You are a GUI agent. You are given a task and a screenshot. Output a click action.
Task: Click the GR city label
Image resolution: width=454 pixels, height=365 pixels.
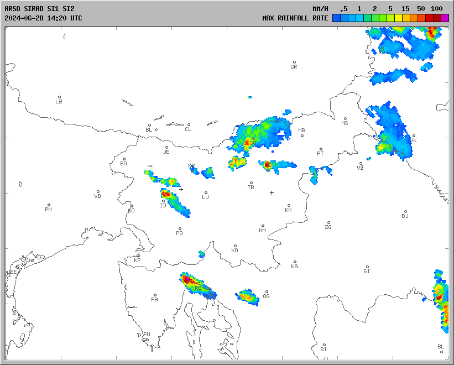[294, 67]
